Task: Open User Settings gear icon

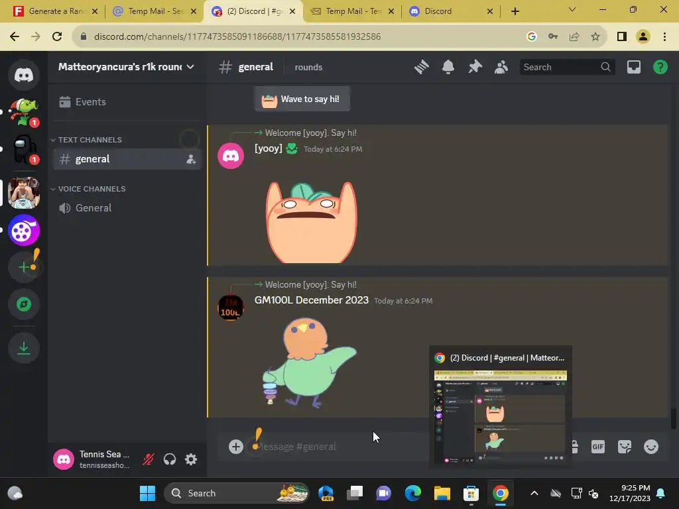Action: [x=191, y=459]
